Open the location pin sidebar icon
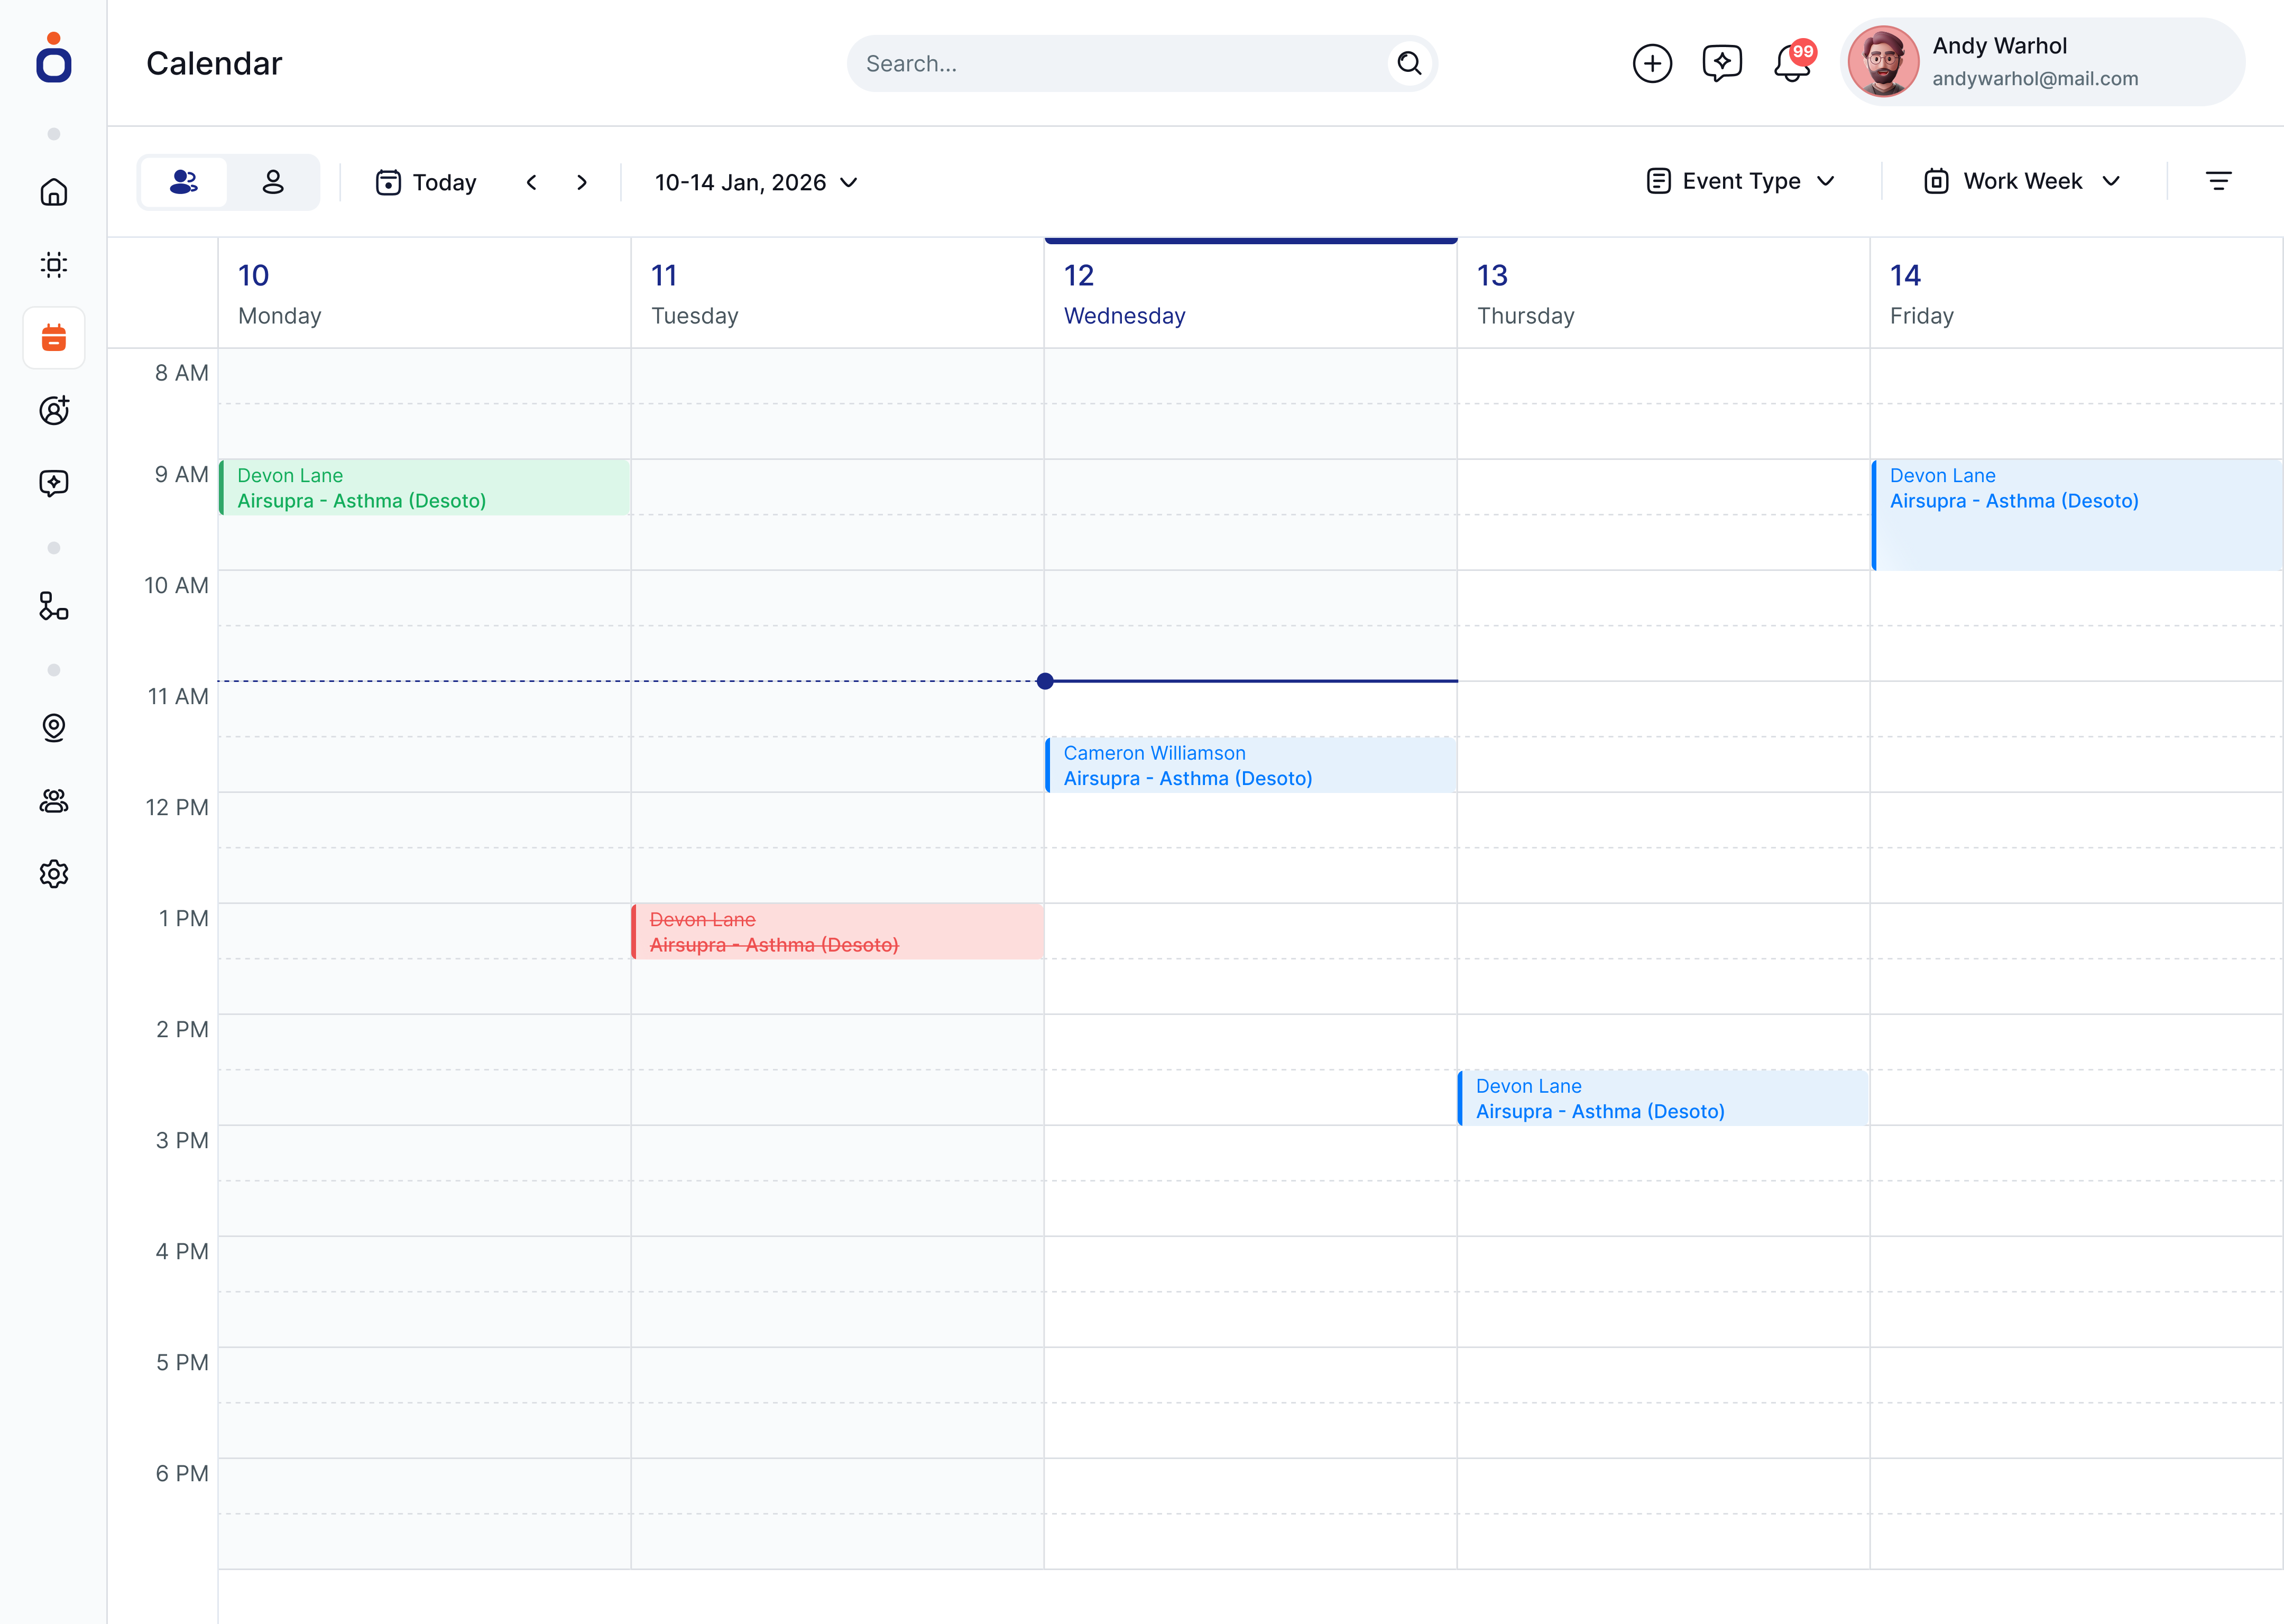This screenshot has width=2284, height=1624. [54, 728]
